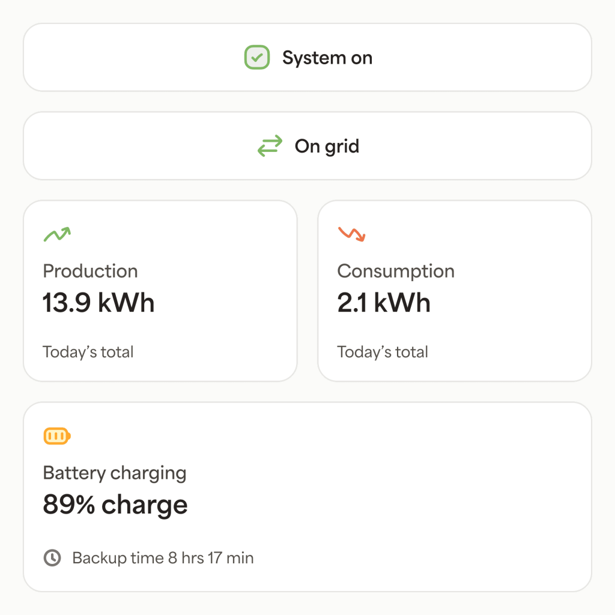Select the yellow battery charging icon
The height and width of the screenshot is (615, 615).
[x=56, y=436]
